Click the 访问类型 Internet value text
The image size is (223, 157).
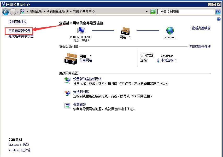[x=167, y=56]
